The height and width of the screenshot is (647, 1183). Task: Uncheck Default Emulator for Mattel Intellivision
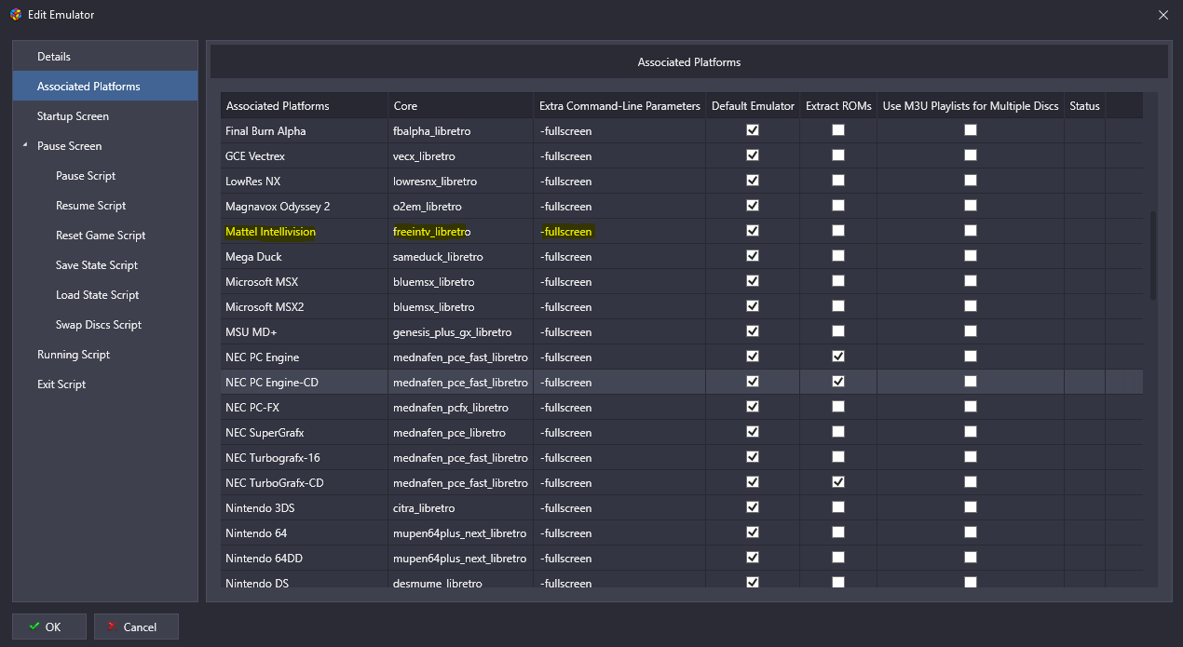[x=753, y=231]
